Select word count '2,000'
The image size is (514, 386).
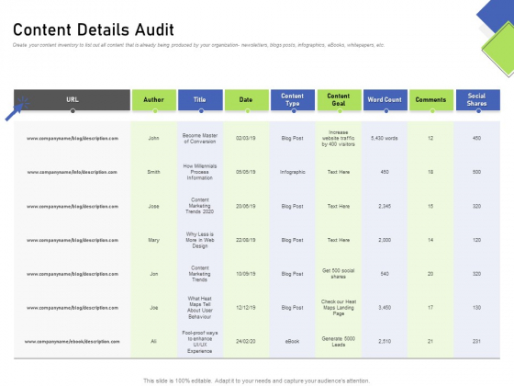385,240
